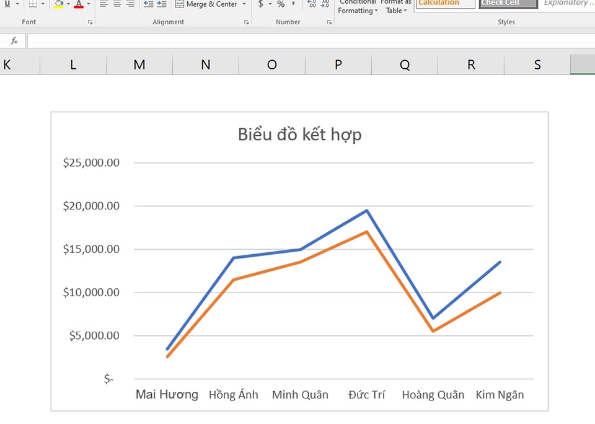Apply the Check Cell style

[508, 4]
